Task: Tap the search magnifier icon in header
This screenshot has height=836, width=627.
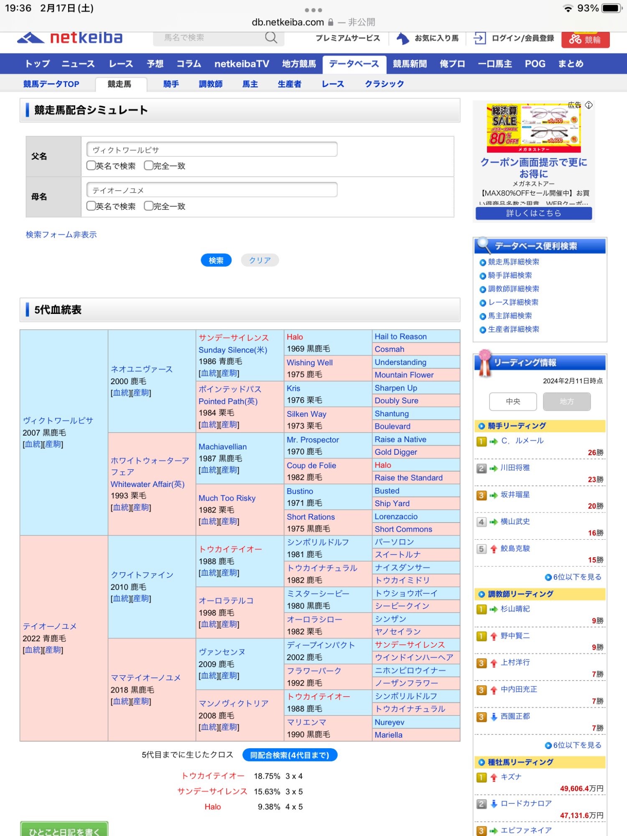Action: click(x=271, y=38)
